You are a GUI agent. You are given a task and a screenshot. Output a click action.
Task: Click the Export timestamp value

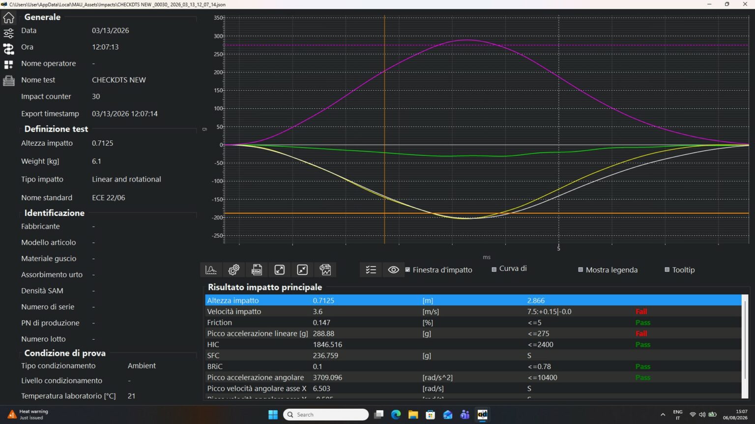click(x=125, y=114)
